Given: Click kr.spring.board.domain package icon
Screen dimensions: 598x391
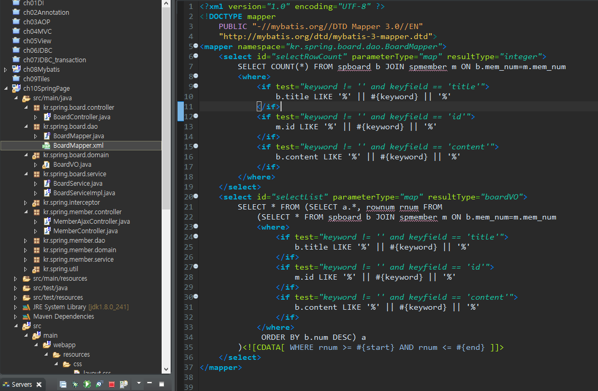Looking at the screenshot, I should click(x=36, y=155).
